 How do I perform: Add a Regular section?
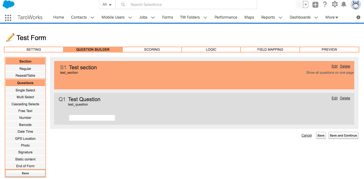(25, 69)
